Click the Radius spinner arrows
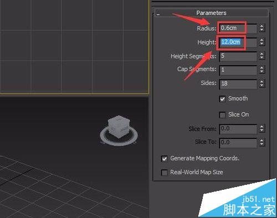277x218 pixels. click(261, 28)
